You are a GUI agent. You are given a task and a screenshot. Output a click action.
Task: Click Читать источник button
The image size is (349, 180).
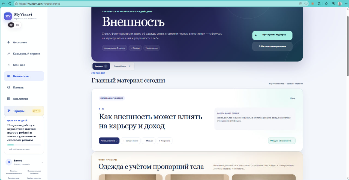pyautogui.click(x=109, y=141)
